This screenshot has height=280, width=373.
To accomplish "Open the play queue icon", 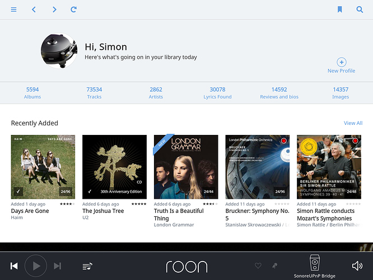I will click(x=87, y=266).
